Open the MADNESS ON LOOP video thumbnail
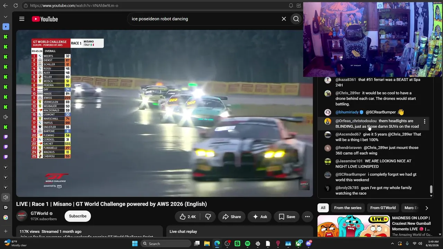The image size is (443, 249). pos(353,226)
